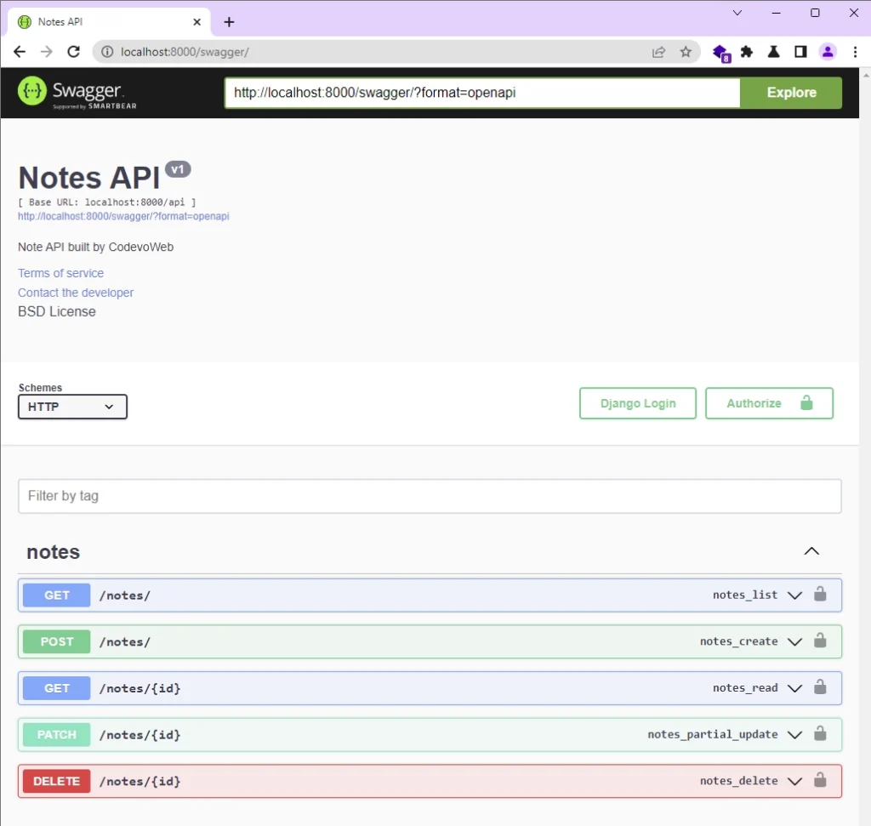The height and width of the screenshot is (826, 871).
Task: Open the Schemes HTTP dropdown
Action: point(72,407)
